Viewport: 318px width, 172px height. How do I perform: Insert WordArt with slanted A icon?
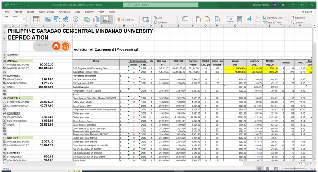249,19
